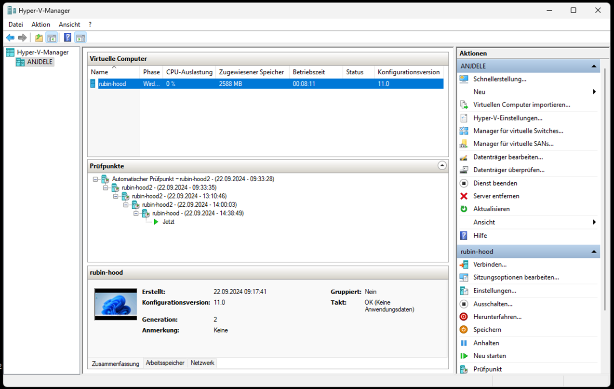Screen dimensions: 614x389
Task: Click the Datenträger überprüfen icon
Action: coord(464,170)
